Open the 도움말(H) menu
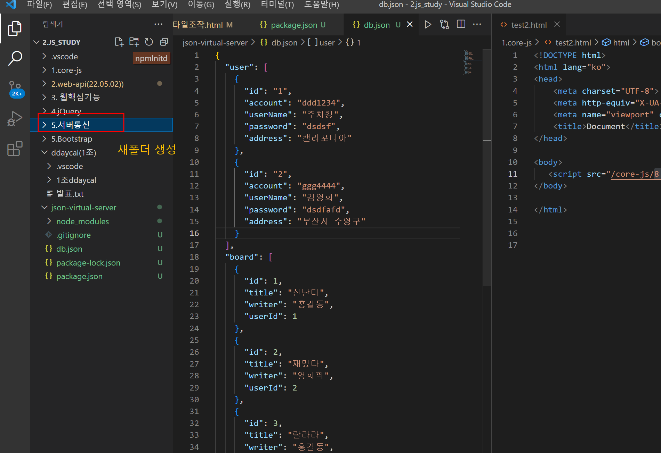Viewport: 661px width, 453px height. coord(321,5)
